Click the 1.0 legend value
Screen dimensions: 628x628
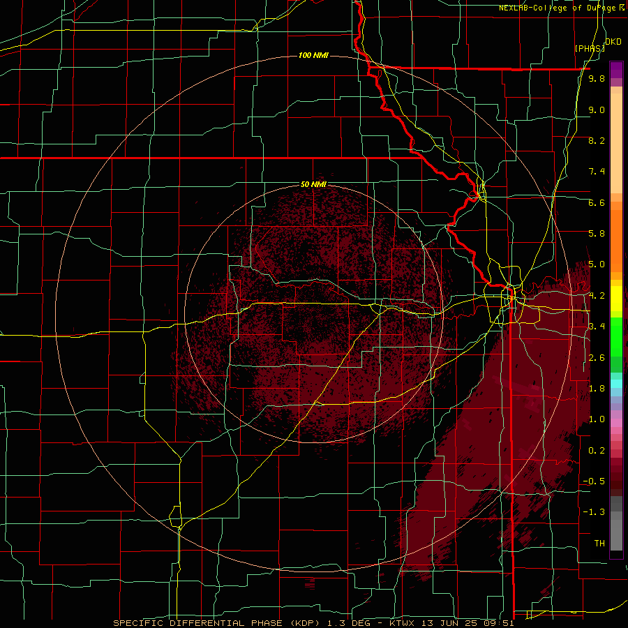click(x=597, y=419)
